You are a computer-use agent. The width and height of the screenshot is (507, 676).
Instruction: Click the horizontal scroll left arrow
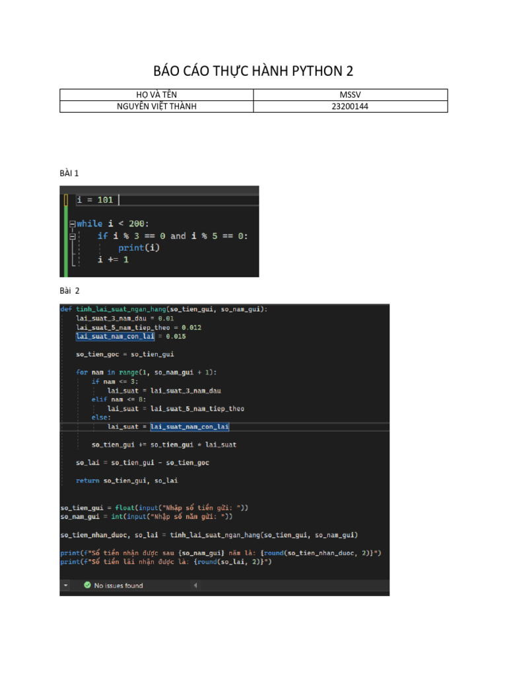[195, 586]
